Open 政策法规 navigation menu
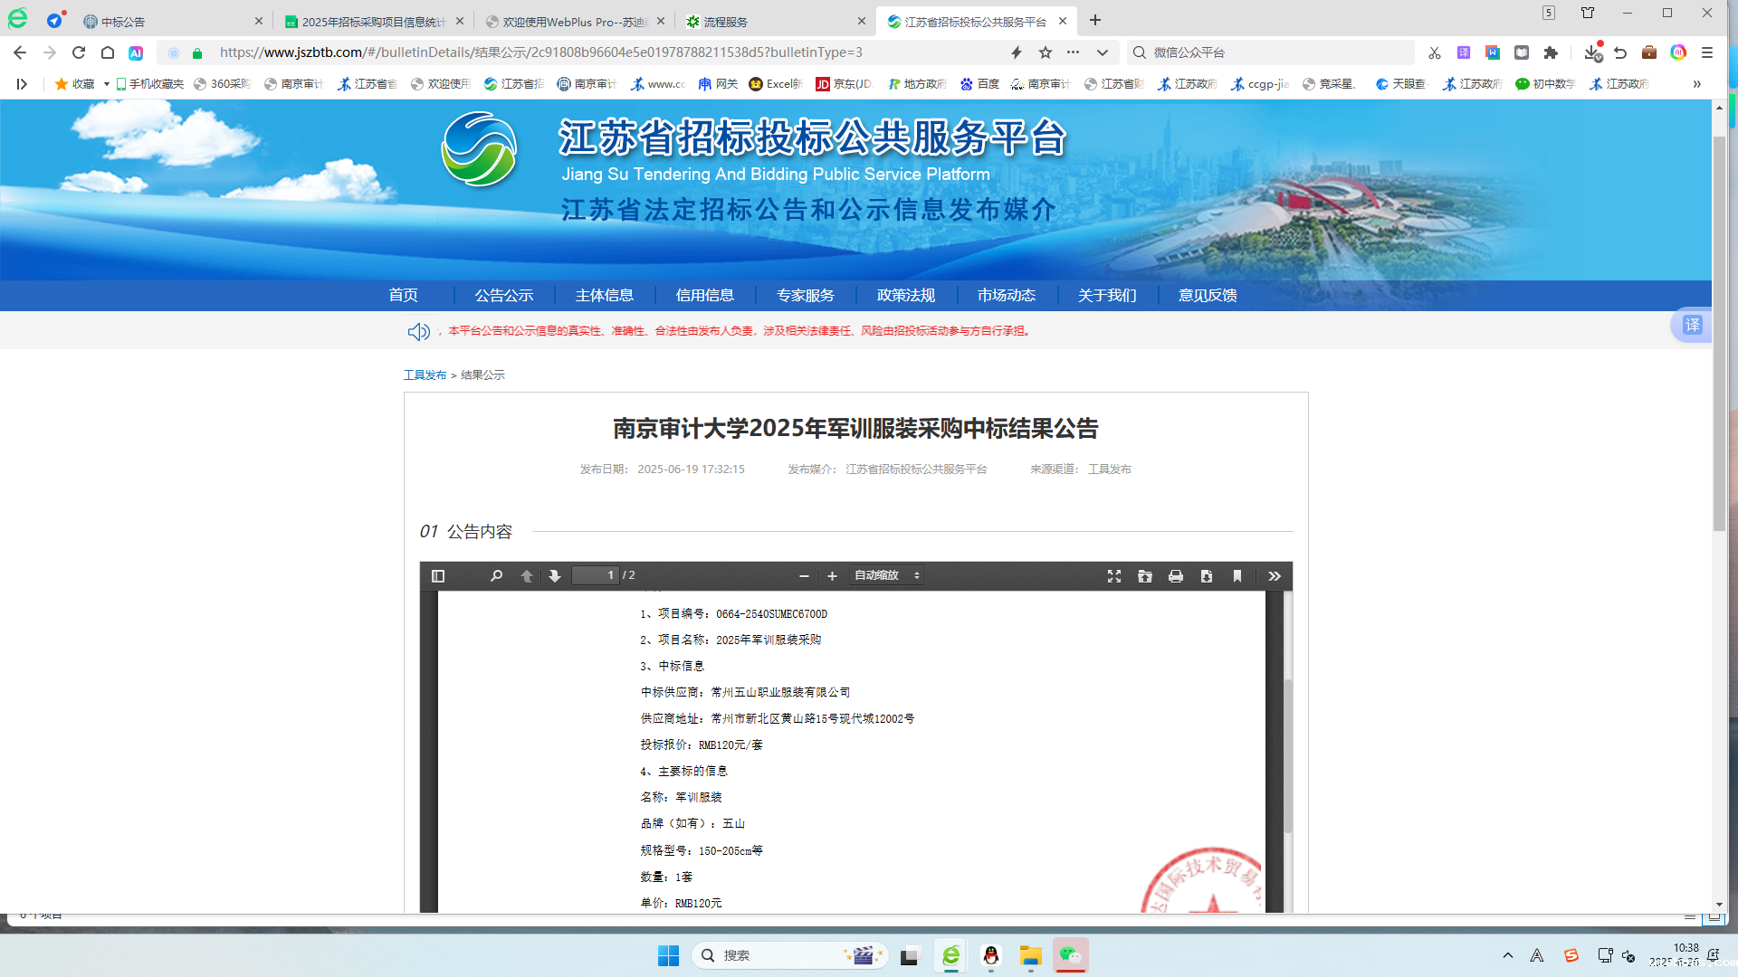The width and height of the screenshot is (1738, 977). click(906, 296)
